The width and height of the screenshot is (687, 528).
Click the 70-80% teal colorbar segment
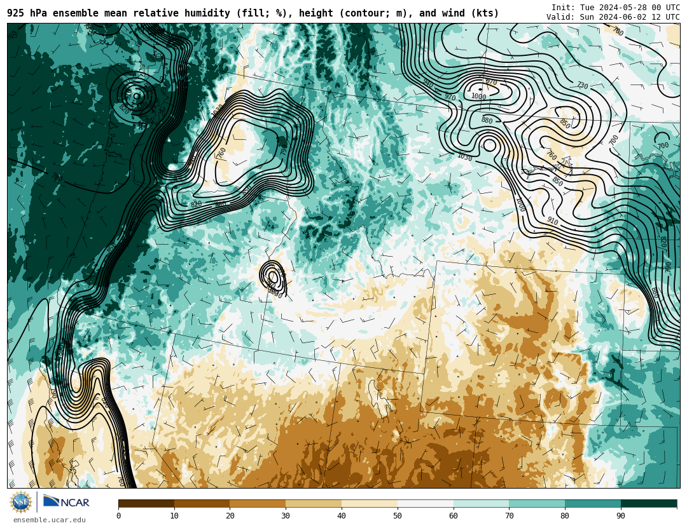(537, 504)
